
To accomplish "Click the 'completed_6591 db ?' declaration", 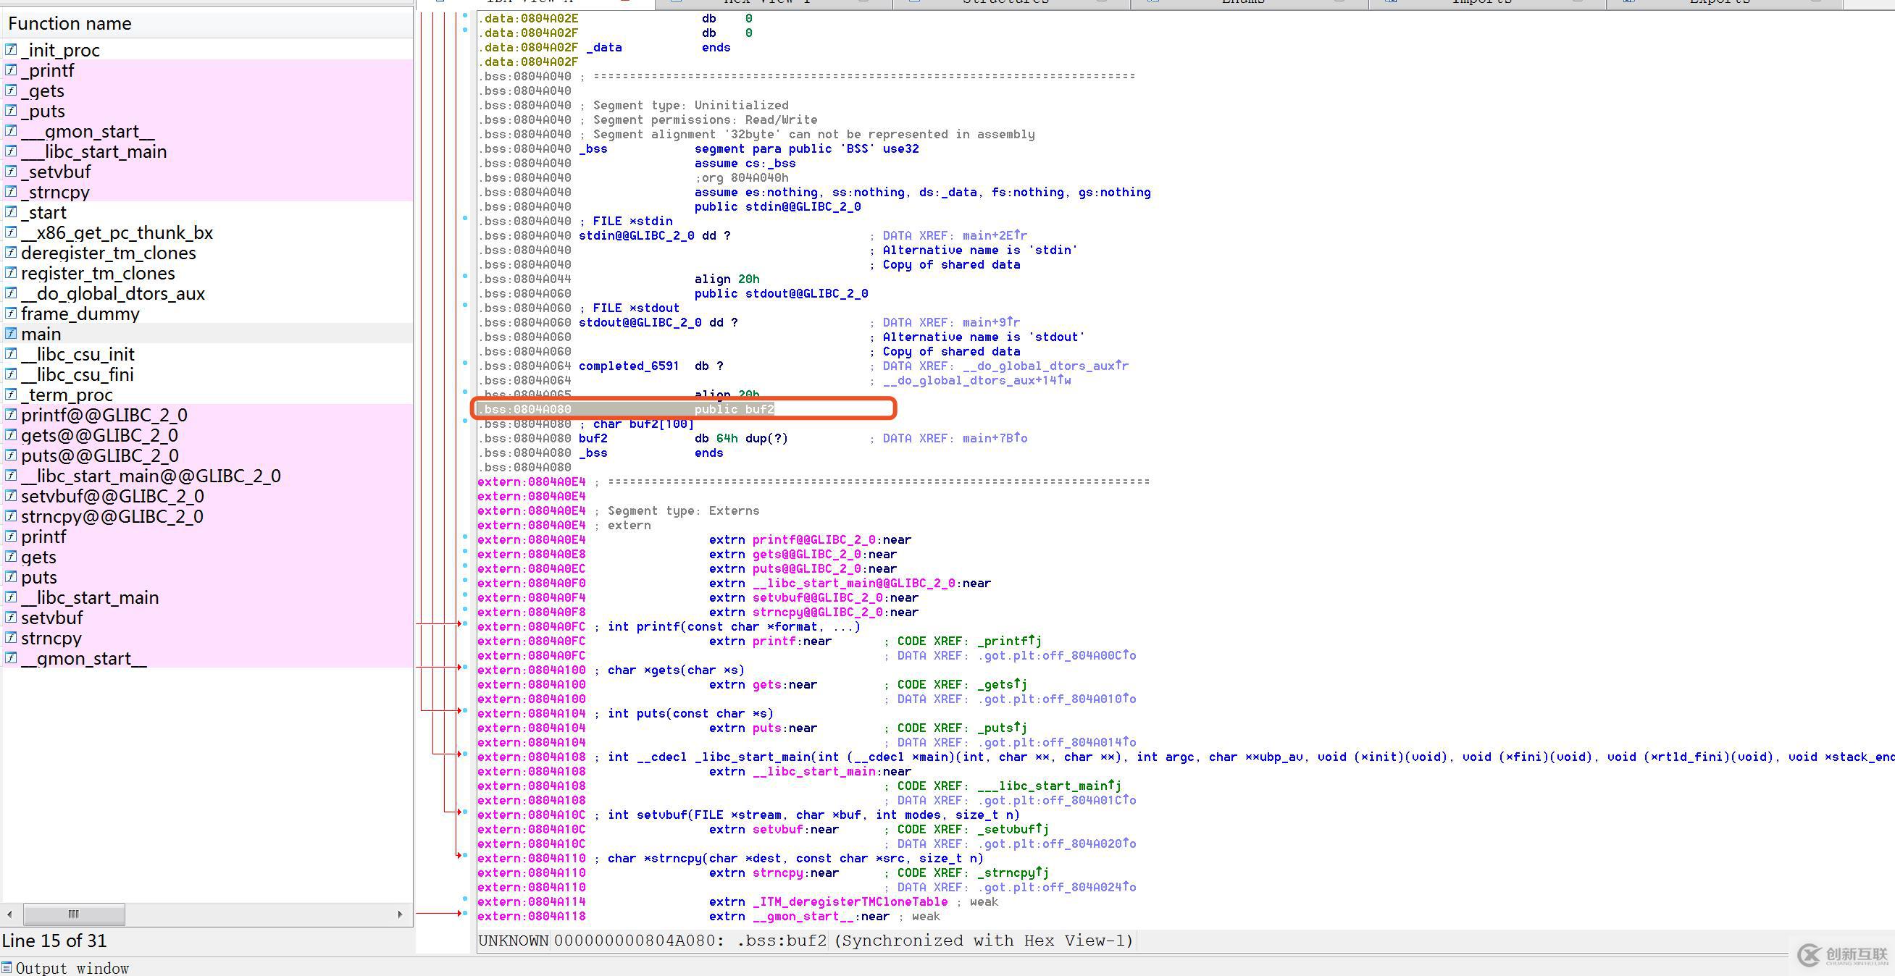I will [651, 366].
